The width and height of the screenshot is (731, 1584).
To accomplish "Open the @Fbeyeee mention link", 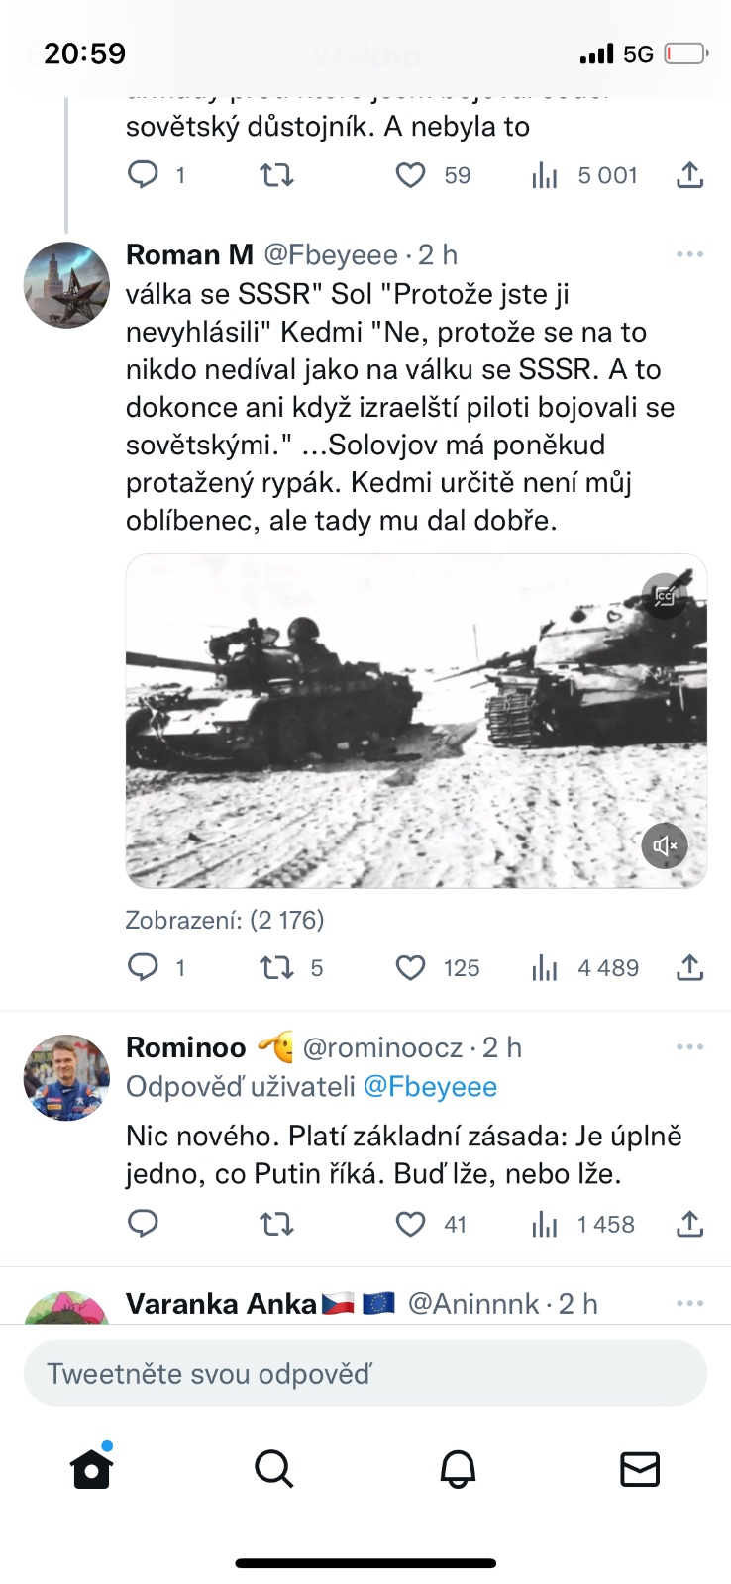I will (430, 1086).
